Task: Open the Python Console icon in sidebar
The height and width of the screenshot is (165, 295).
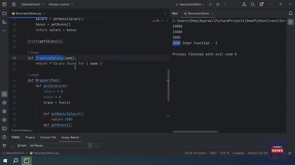Action: 4,103
